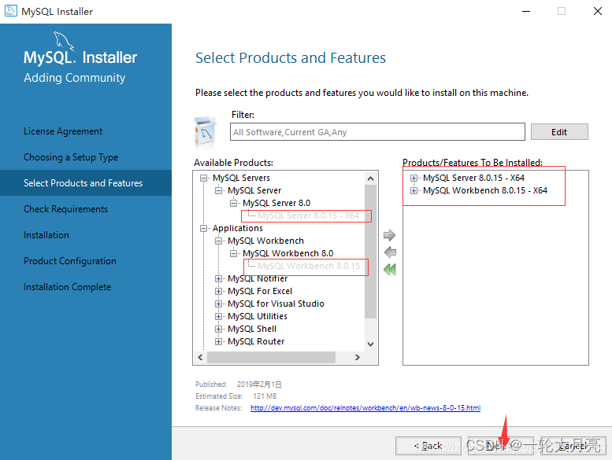Collapse the Applications tree node
Viewport: 612px width, 460px height.
point(203,228)
